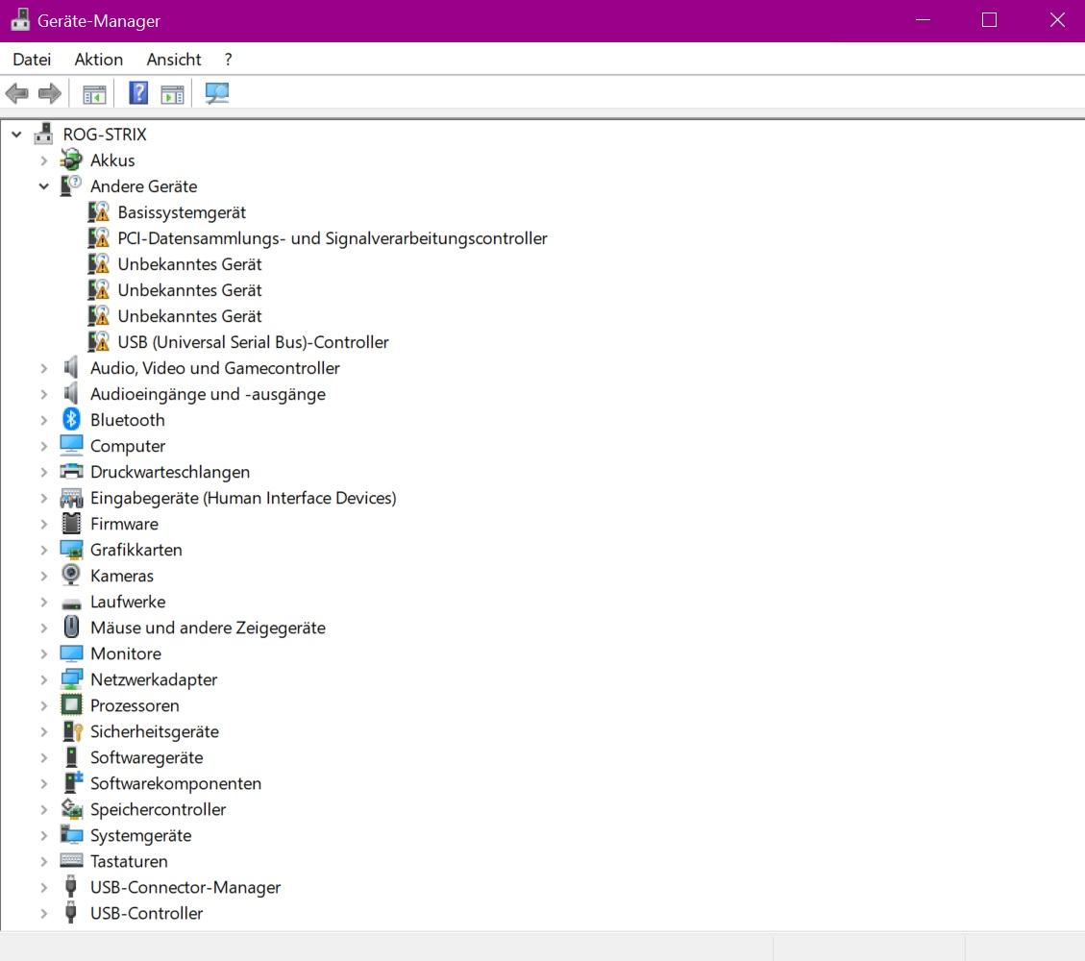Image resolution: width=1085 pixels, height=961 pixels.
Task: Collapse the ROG-STRIX root node
Action: tap(16, 134)
